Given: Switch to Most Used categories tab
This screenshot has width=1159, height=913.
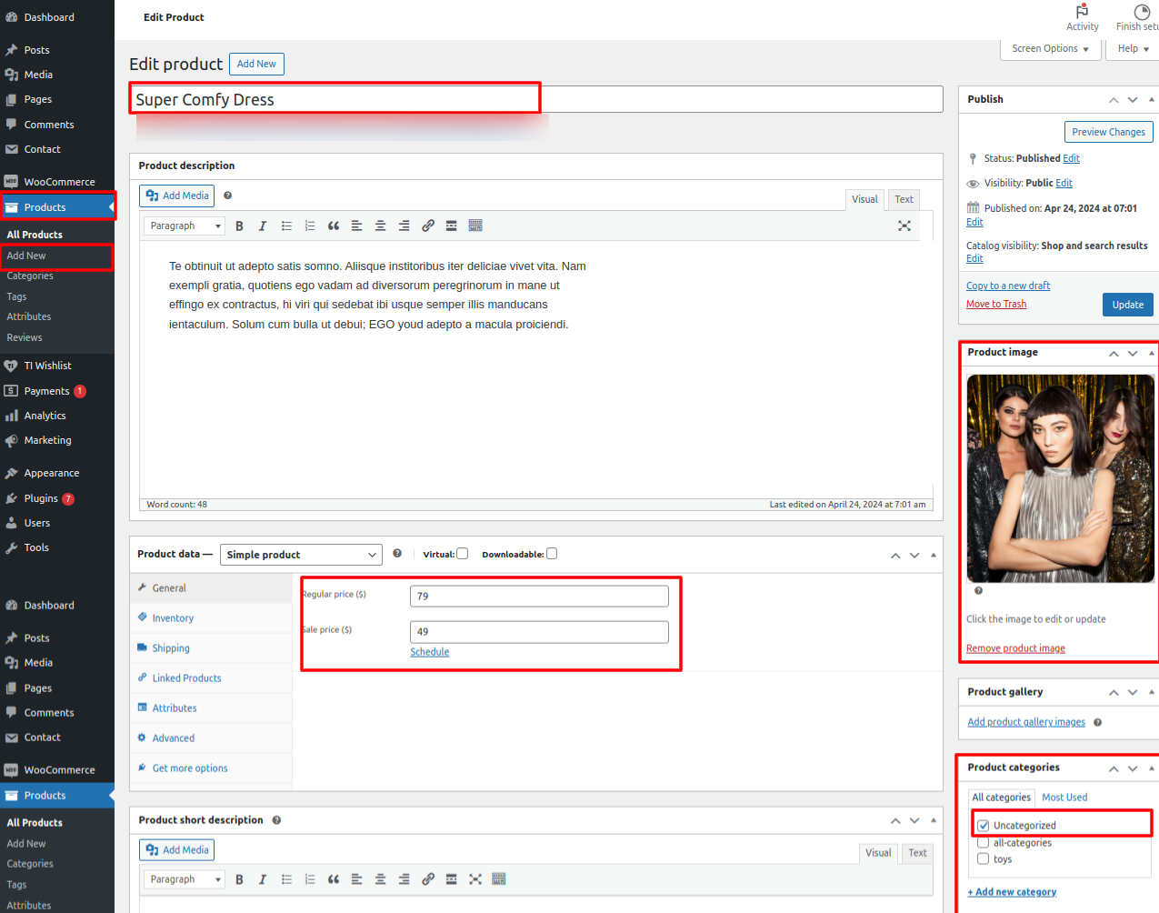Looking at the screenshot, I should pyautogui.click(x=1064, y=798).
